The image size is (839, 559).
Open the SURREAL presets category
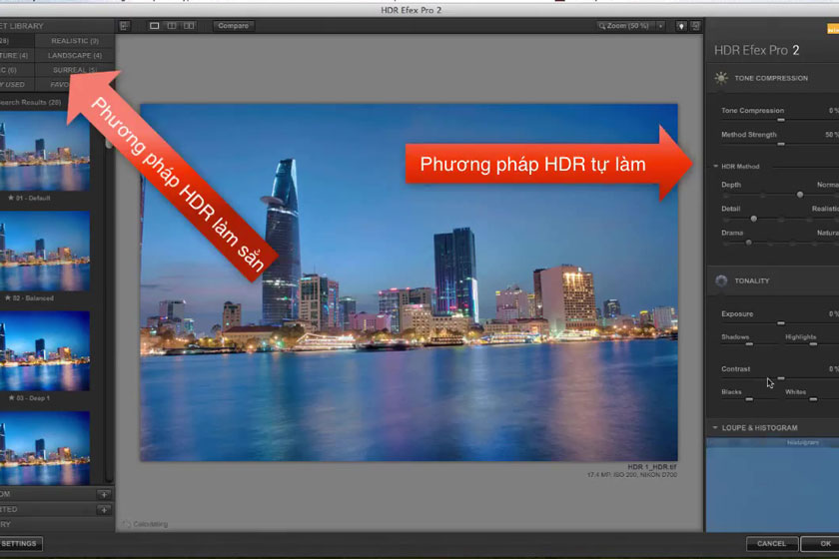[x=75, y=70]
